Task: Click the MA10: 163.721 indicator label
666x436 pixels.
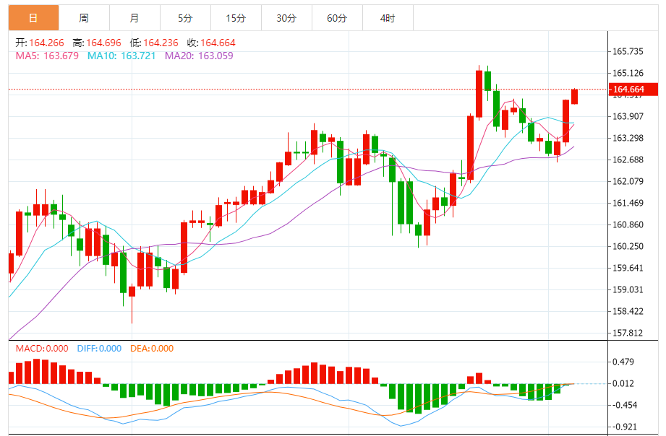Action: pyautogui.click(x=121, y=56)
